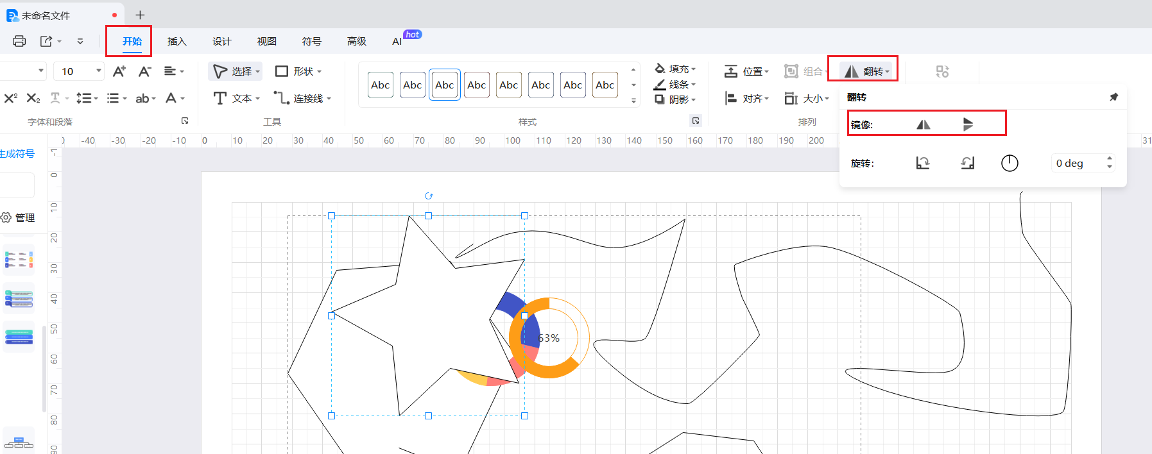Click the circular rotation angle dial
1152x454 pixels.
pos(1010,164)
